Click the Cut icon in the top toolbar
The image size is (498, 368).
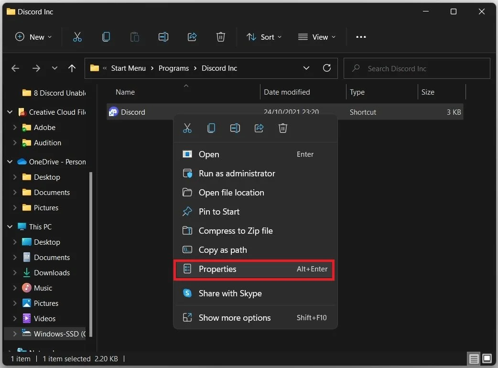pyautogui.click(x=77, y=37)
